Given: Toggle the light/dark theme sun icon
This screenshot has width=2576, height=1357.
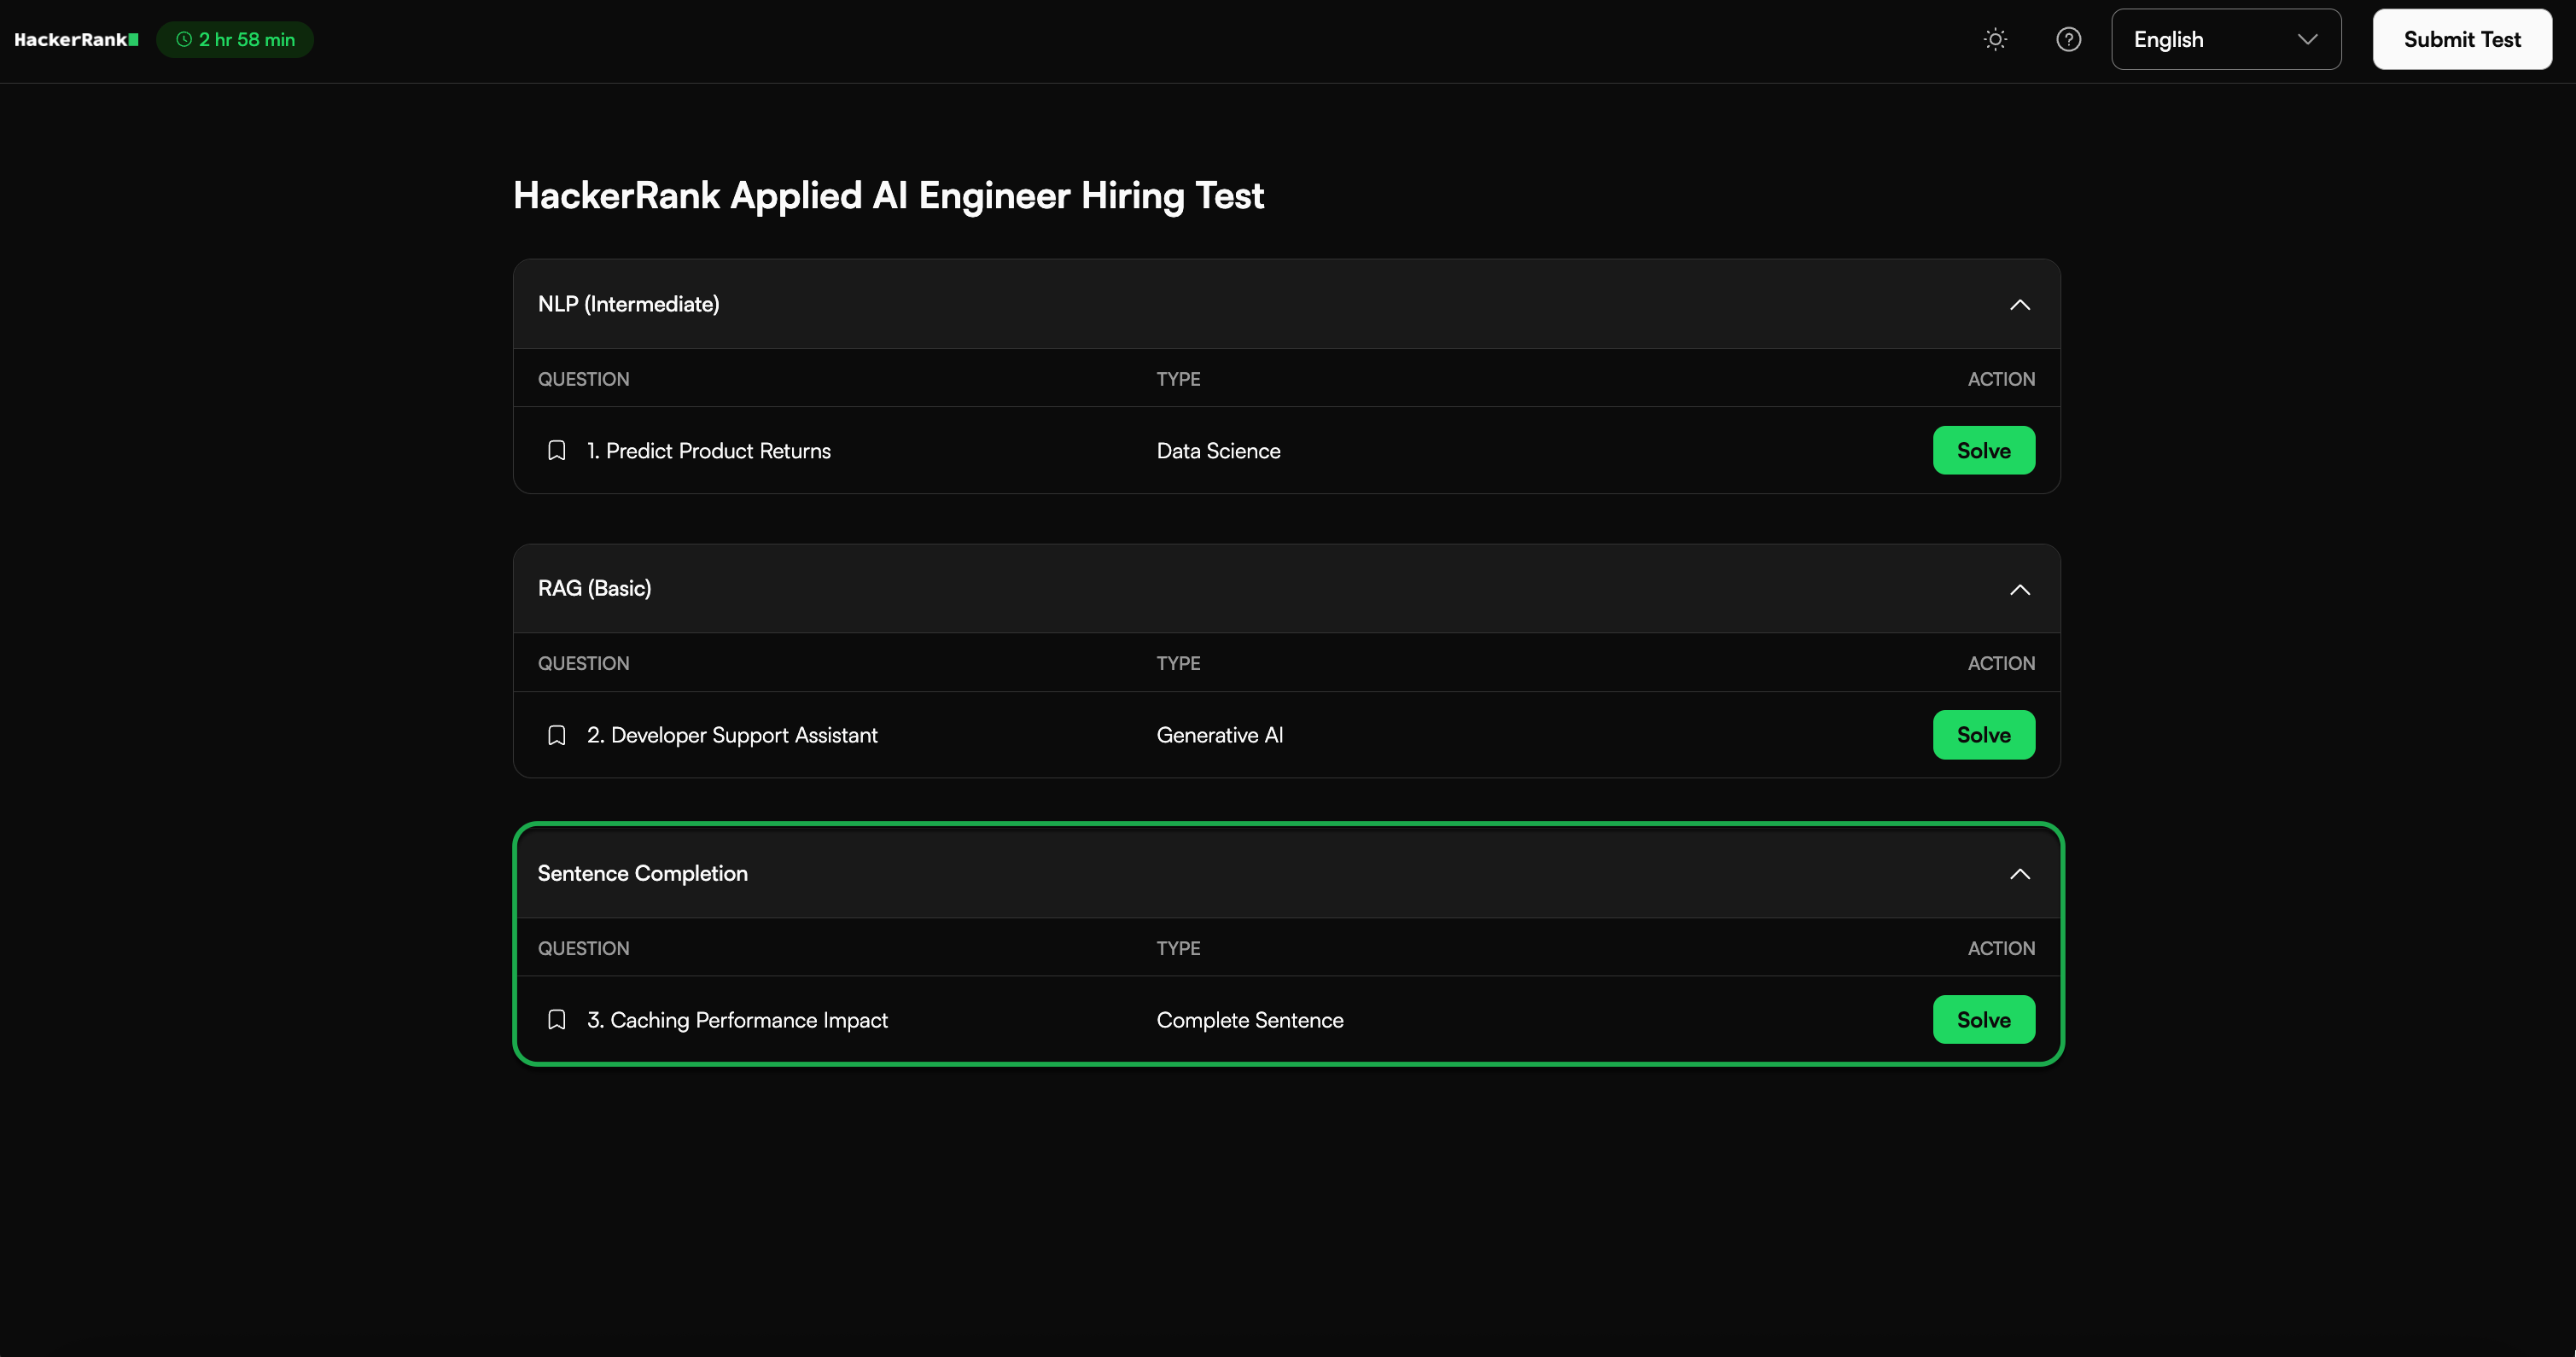Looking at the screenshot, I should (1995, 39).
